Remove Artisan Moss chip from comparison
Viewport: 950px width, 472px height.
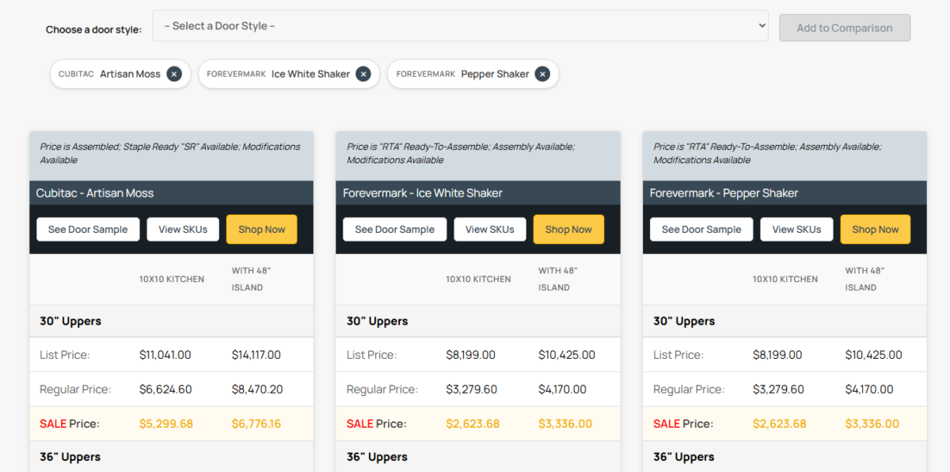point(174,74)
